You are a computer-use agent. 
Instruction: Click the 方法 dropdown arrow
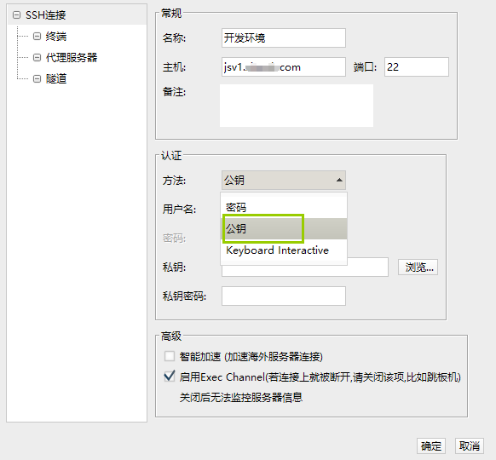click(x=339, y=180)
